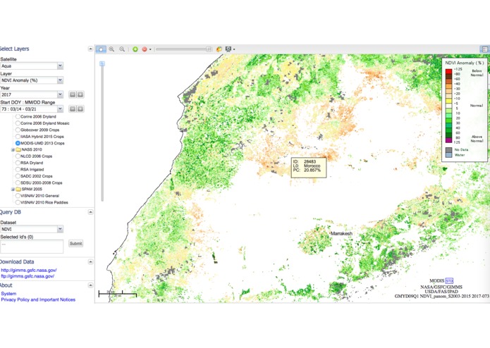490x348 pixels.
Task: Click the gray No Data legend swatch
Action: pyautogui.click(x=448, y=150)
